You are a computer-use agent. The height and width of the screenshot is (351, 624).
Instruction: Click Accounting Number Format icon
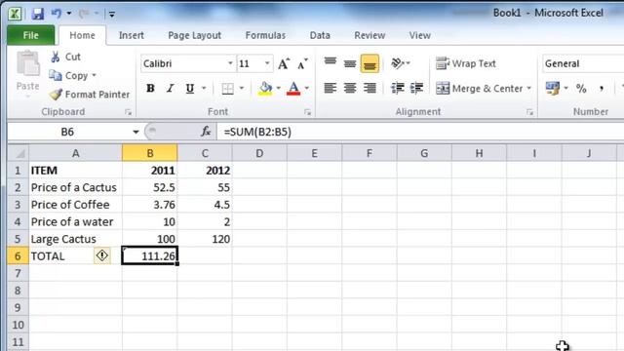553,88
